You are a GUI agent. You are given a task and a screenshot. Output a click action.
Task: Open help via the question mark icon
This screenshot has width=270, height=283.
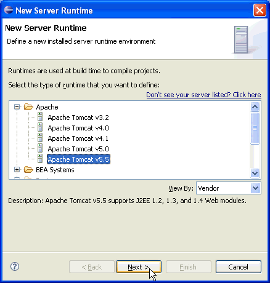(15, 266)
